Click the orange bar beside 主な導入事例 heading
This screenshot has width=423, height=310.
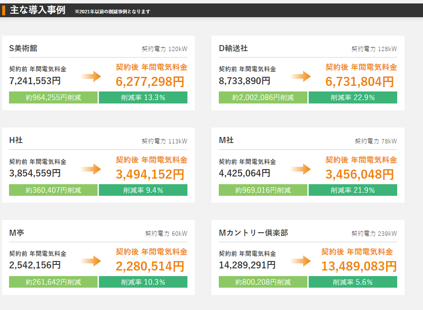3,10
